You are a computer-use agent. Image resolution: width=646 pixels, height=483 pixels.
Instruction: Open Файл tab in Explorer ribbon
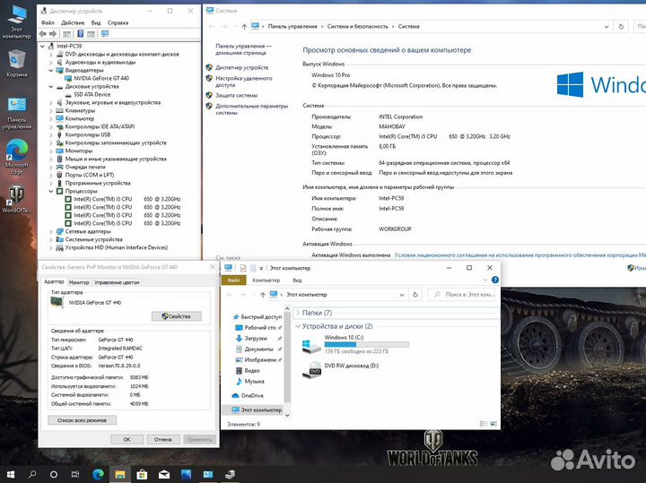coord(233,280)
